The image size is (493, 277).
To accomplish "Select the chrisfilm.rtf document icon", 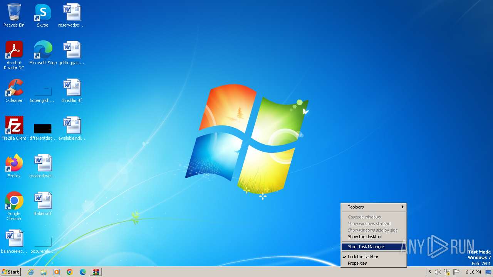I will coord(72,91).
